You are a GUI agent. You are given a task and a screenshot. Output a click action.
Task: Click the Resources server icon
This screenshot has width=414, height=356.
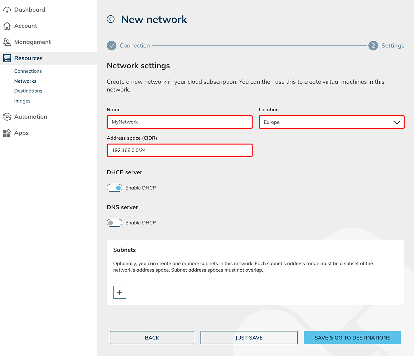tap(7, 58)
